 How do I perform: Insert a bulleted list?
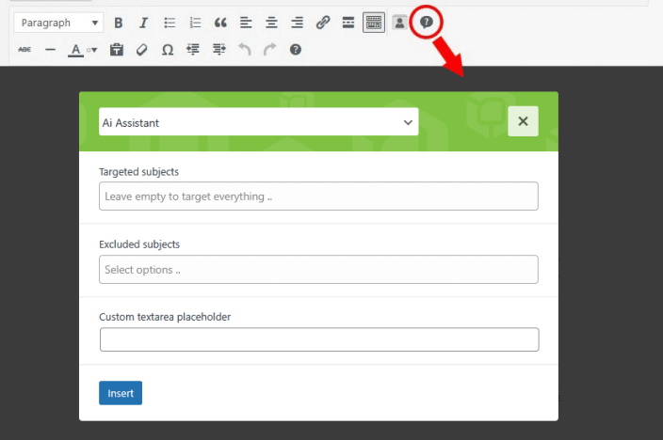pos(170,23)
